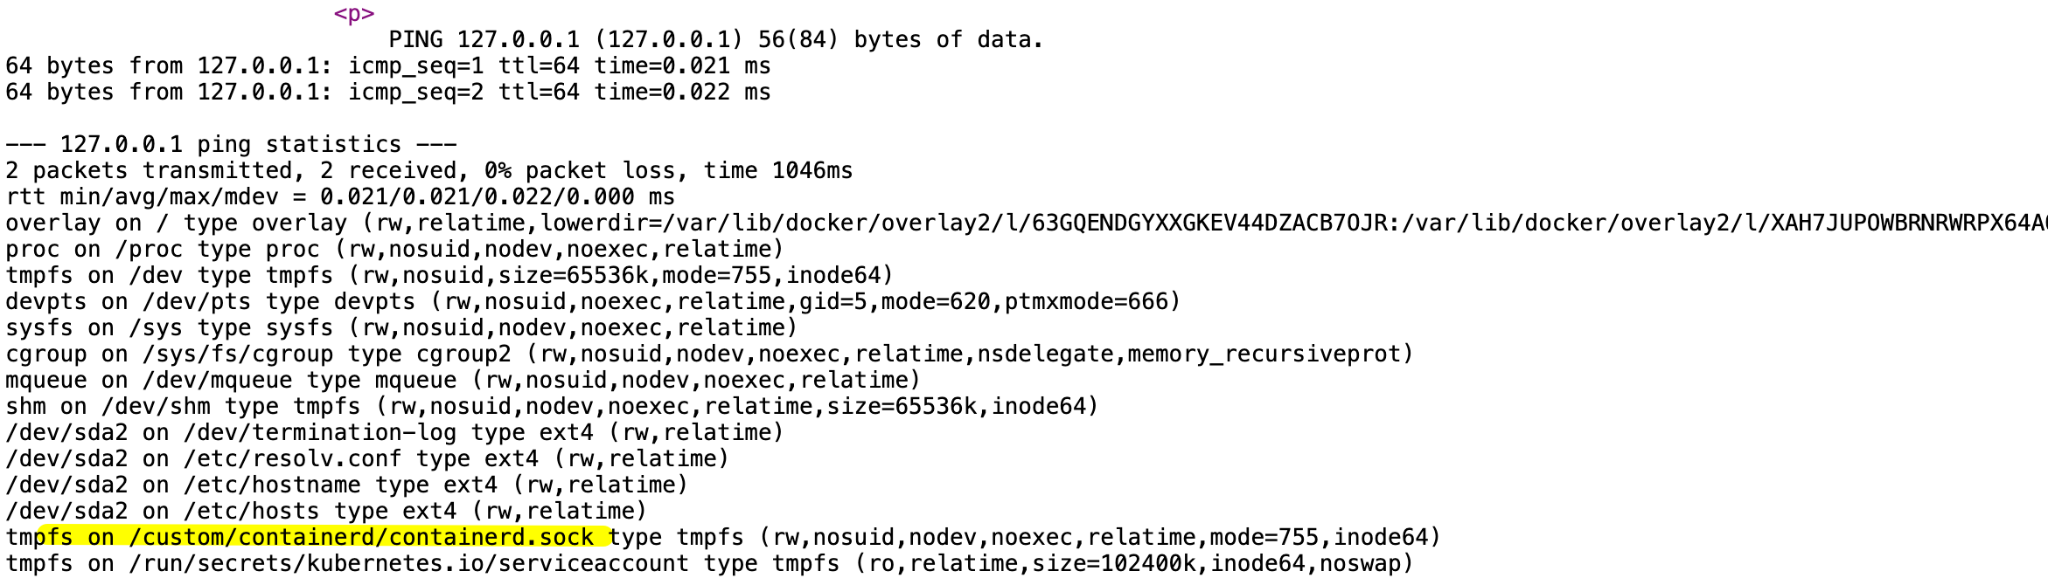
Task: Click the '127.0.0.1 ping statistics' separator line
Action: tap(231, 145)
